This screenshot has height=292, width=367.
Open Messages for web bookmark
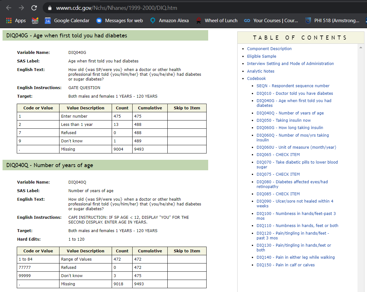tap(120, 21)
